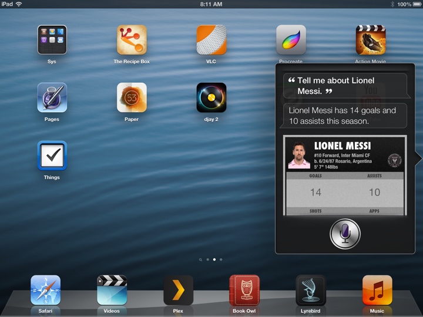This screenshot has width=423, height=317.
Task: Tap the Siri microphone button
Action: [345, 234]
